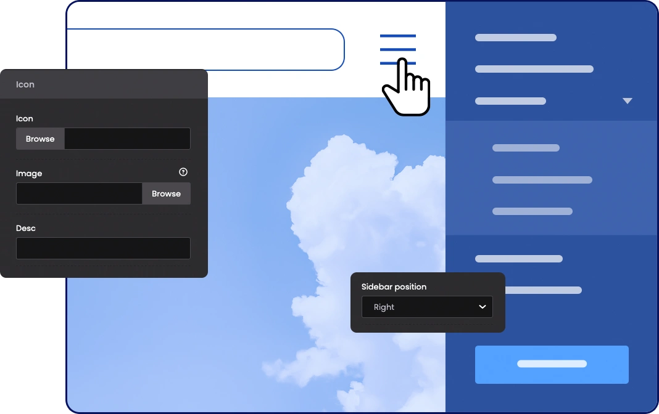Click the Browse button for the Image field

coord(166,193)
